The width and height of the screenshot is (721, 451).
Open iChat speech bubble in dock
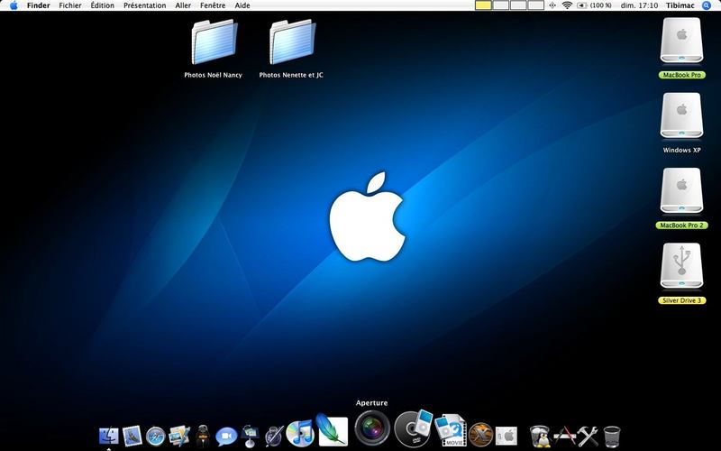[x=226, y=436]
